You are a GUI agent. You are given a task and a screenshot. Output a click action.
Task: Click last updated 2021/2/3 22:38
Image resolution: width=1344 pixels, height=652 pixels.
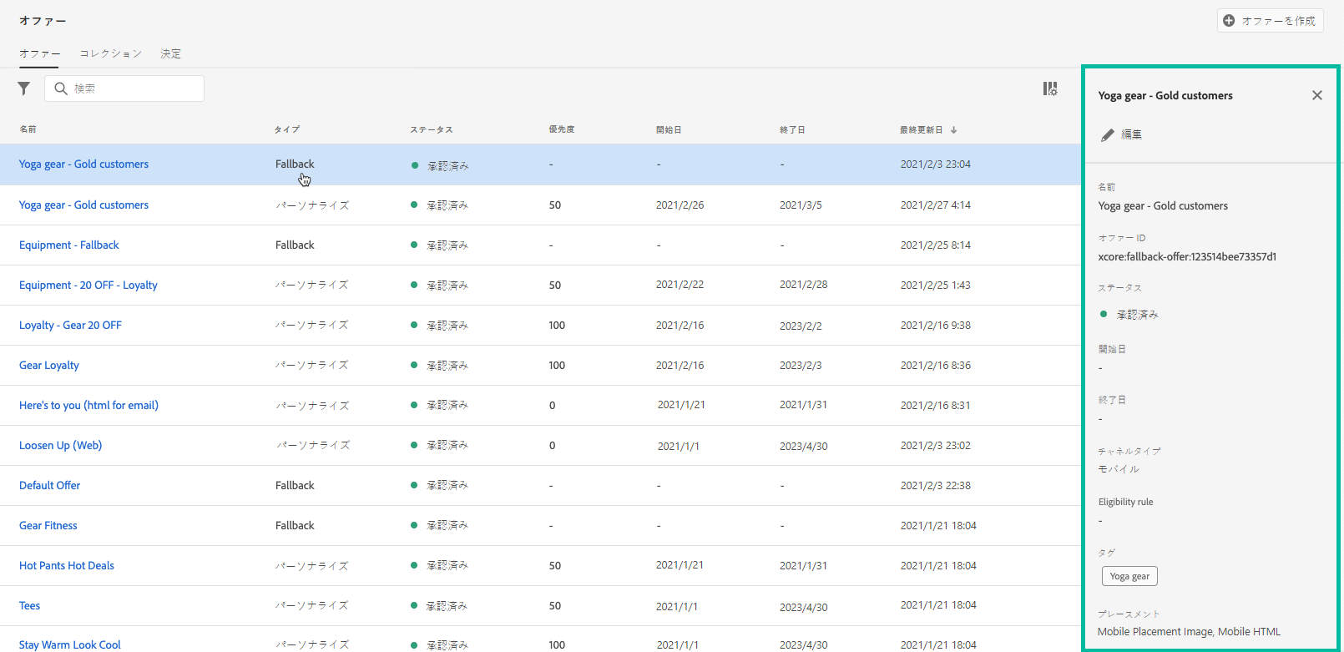(x=935, y=486)
